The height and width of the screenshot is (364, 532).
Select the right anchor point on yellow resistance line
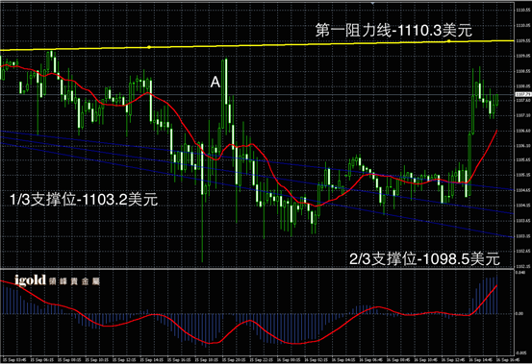click(449, 41)
